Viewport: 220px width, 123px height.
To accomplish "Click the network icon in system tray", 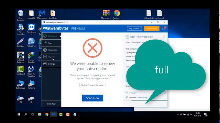I will click(188, 114).
